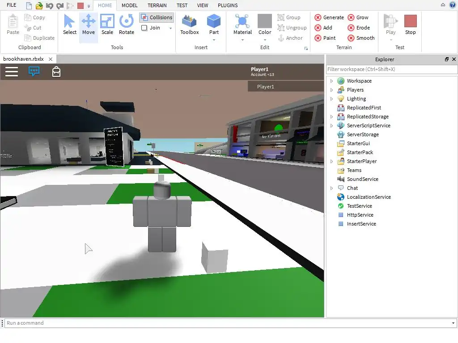Expand the Workspace tree node
Screen dimensions: 458x343
[331, 81]
